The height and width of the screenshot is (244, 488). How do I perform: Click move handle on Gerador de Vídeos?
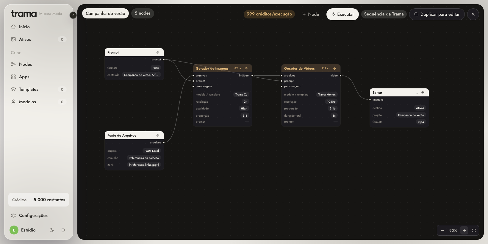coord(334,68)
